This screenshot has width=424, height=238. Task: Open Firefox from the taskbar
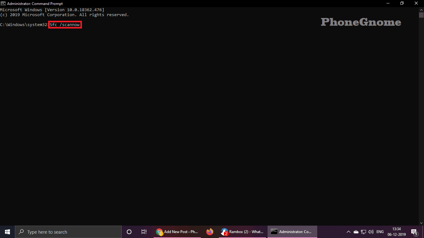tap(210, 232)
